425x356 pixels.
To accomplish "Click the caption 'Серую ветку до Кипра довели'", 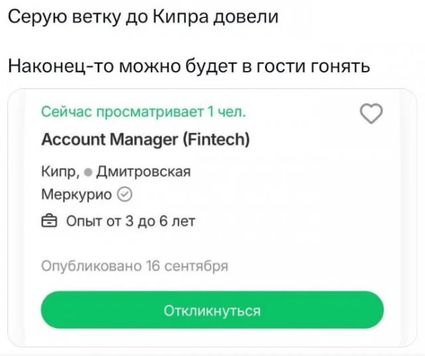I will pos(143,17).
